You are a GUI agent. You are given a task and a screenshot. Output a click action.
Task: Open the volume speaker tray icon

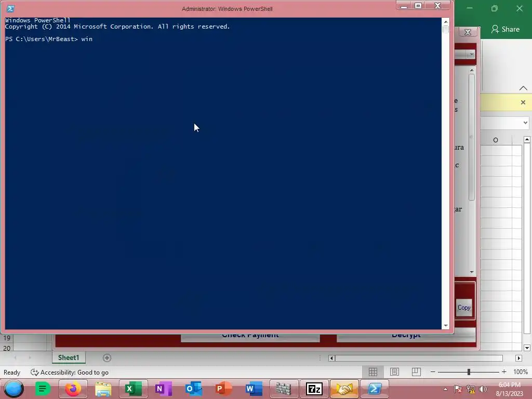coord(483,389)
